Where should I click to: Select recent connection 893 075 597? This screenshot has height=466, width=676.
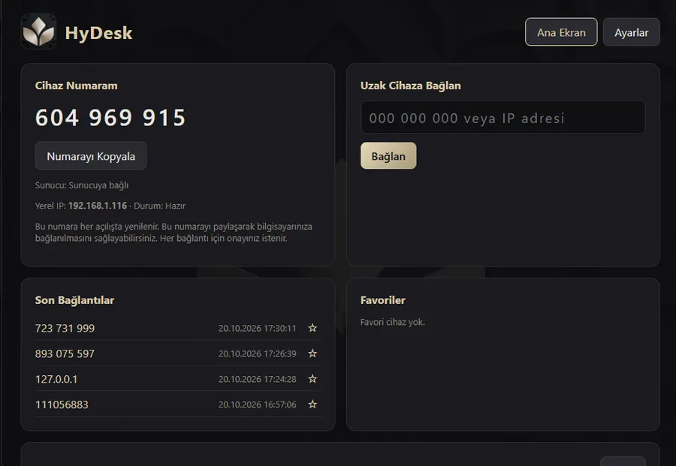pos(65,353)
